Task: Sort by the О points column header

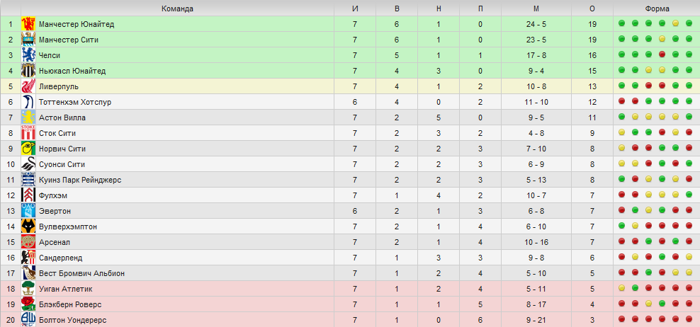Action: pos(592,8)
